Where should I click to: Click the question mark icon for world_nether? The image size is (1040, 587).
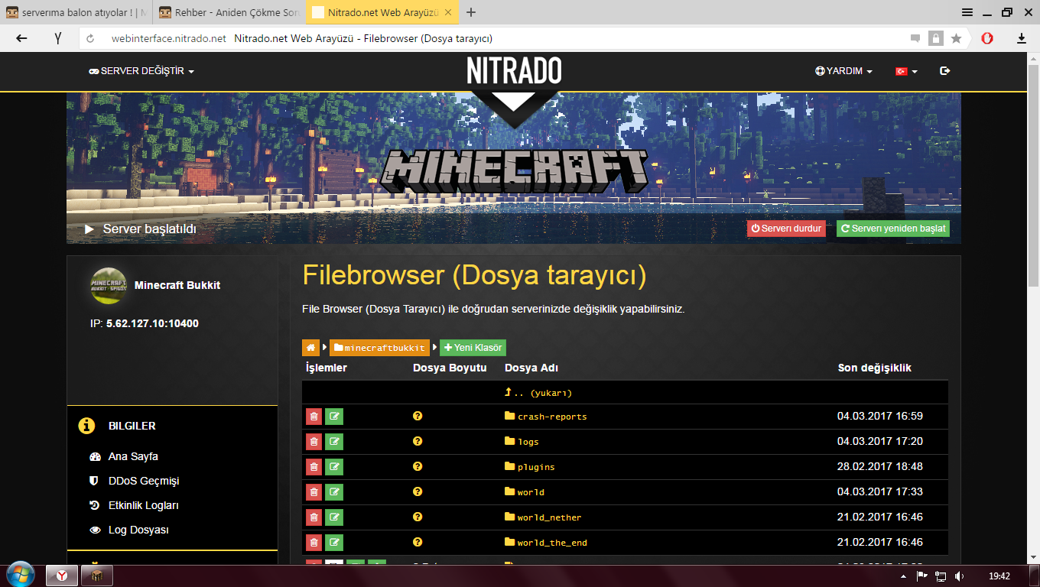[x=418, y=517]
